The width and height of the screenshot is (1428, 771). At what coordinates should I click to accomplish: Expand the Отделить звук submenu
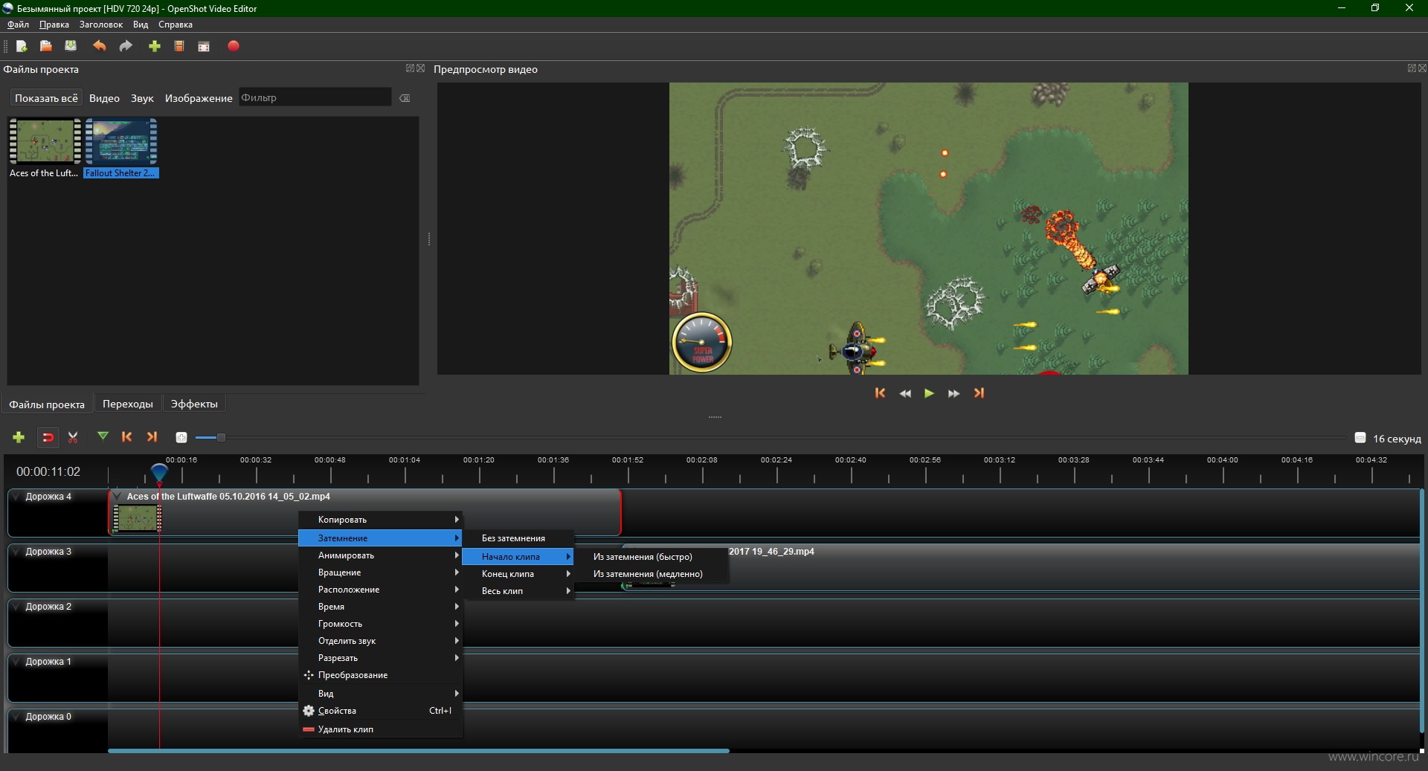click(x=380, y=641)
